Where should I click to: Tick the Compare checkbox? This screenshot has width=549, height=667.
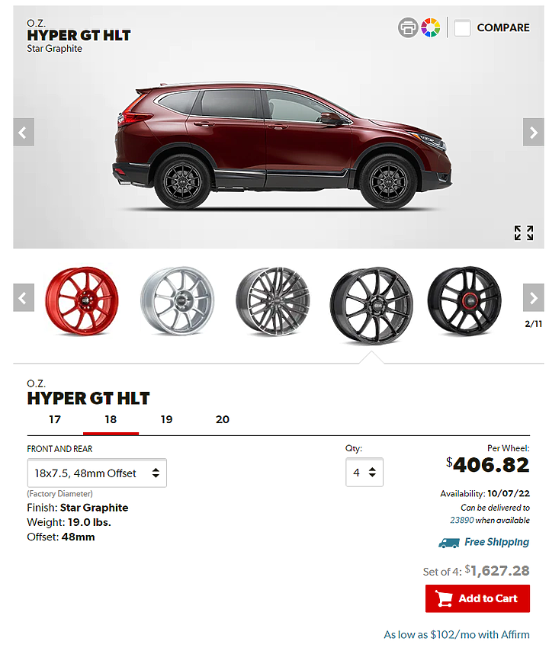tap(462, 28)
